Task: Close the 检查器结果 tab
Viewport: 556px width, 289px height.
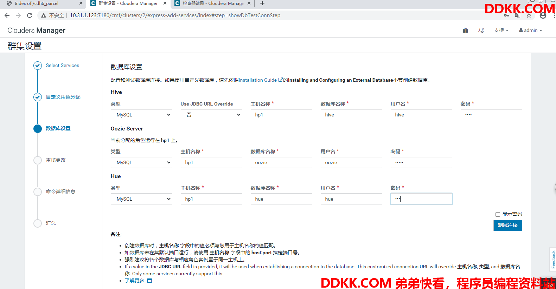Action: point(249,3)
